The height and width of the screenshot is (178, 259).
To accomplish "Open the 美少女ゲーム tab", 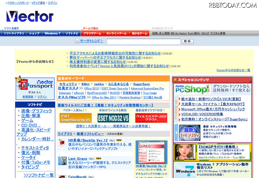I will tap(139, 34).
